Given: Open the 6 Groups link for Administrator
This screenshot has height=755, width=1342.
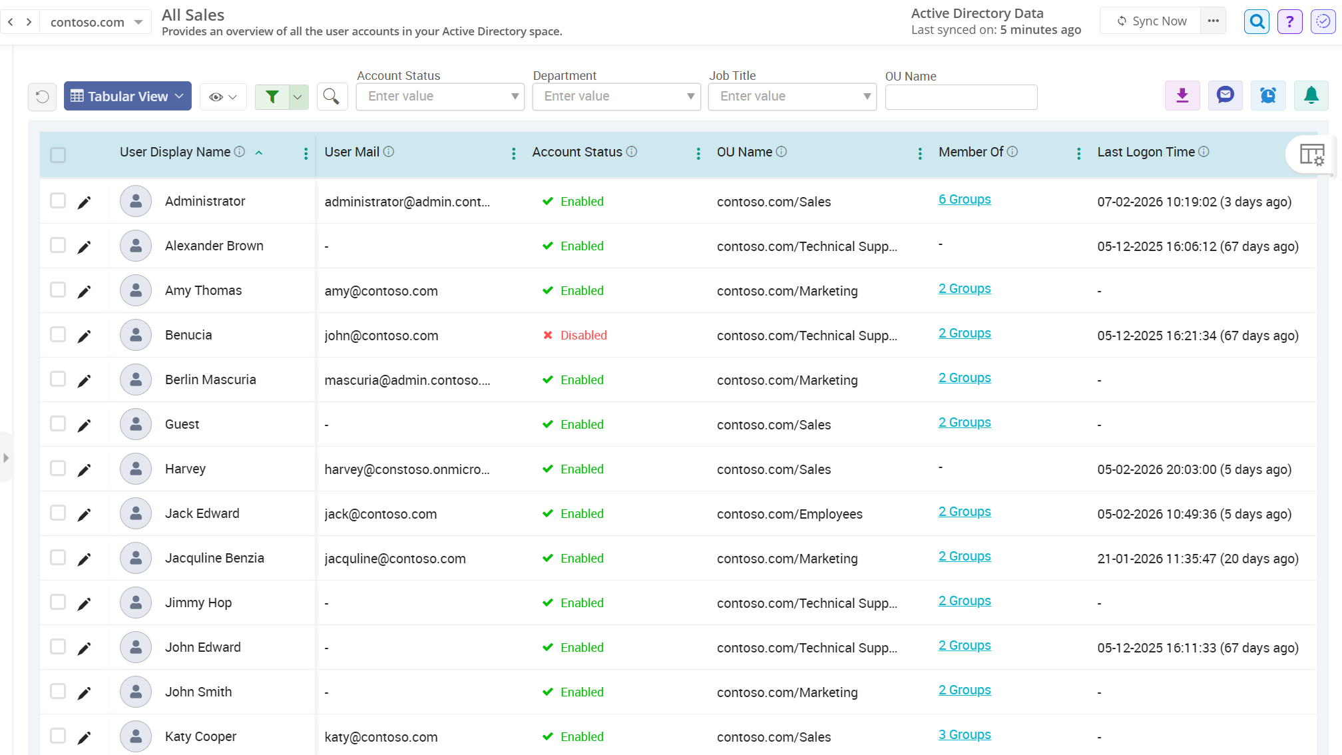Looking at the screenshot, I should point(965,199).
